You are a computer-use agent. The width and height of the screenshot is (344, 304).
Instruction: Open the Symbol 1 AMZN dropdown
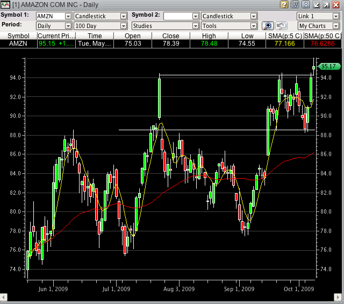(x=68, y=16)
